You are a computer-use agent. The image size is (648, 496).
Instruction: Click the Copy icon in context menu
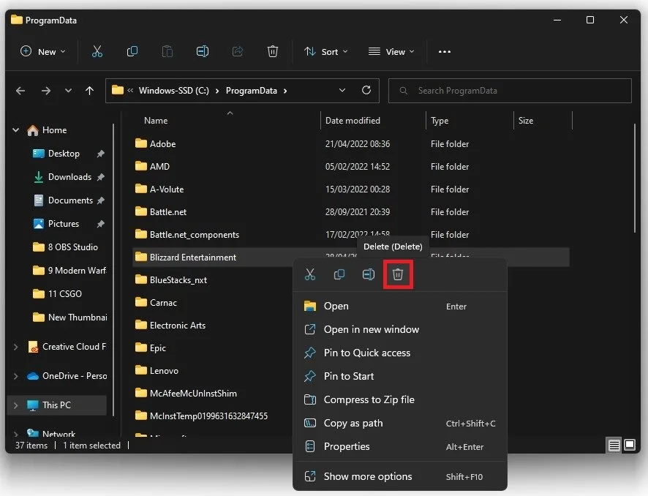coord(339,274)
